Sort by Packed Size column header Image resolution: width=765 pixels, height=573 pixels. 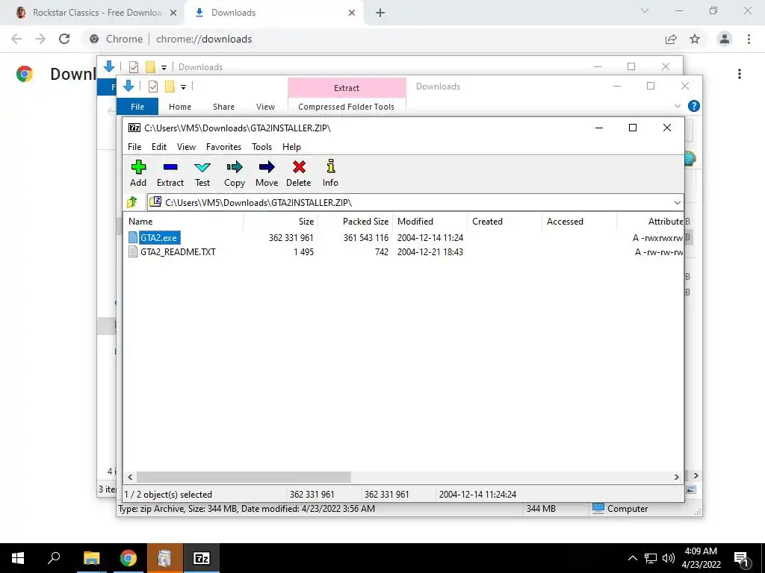point(356,221)
